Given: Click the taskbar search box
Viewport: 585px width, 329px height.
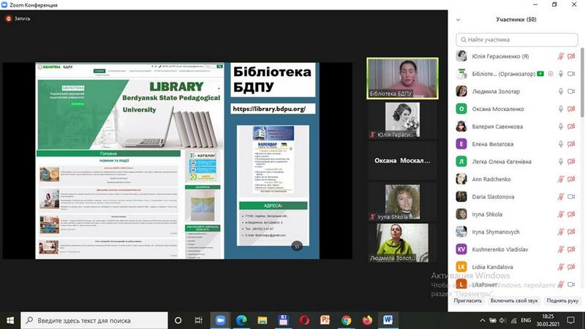Looking at the screenshot, I should pos(94,320).
